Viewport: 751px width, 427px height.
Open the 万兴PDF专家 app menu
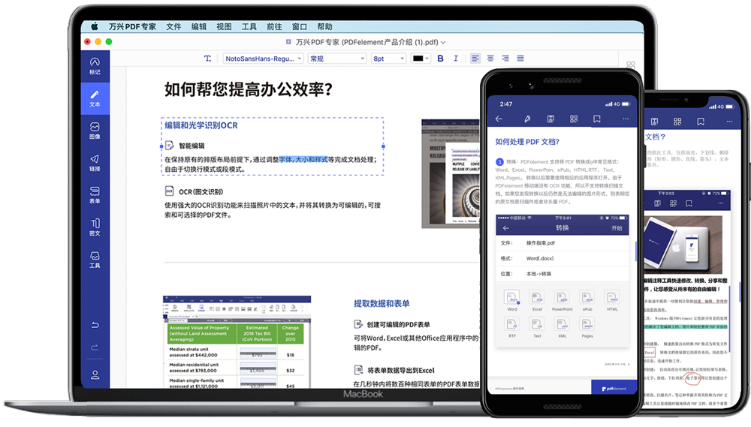[x=132, y=27]
